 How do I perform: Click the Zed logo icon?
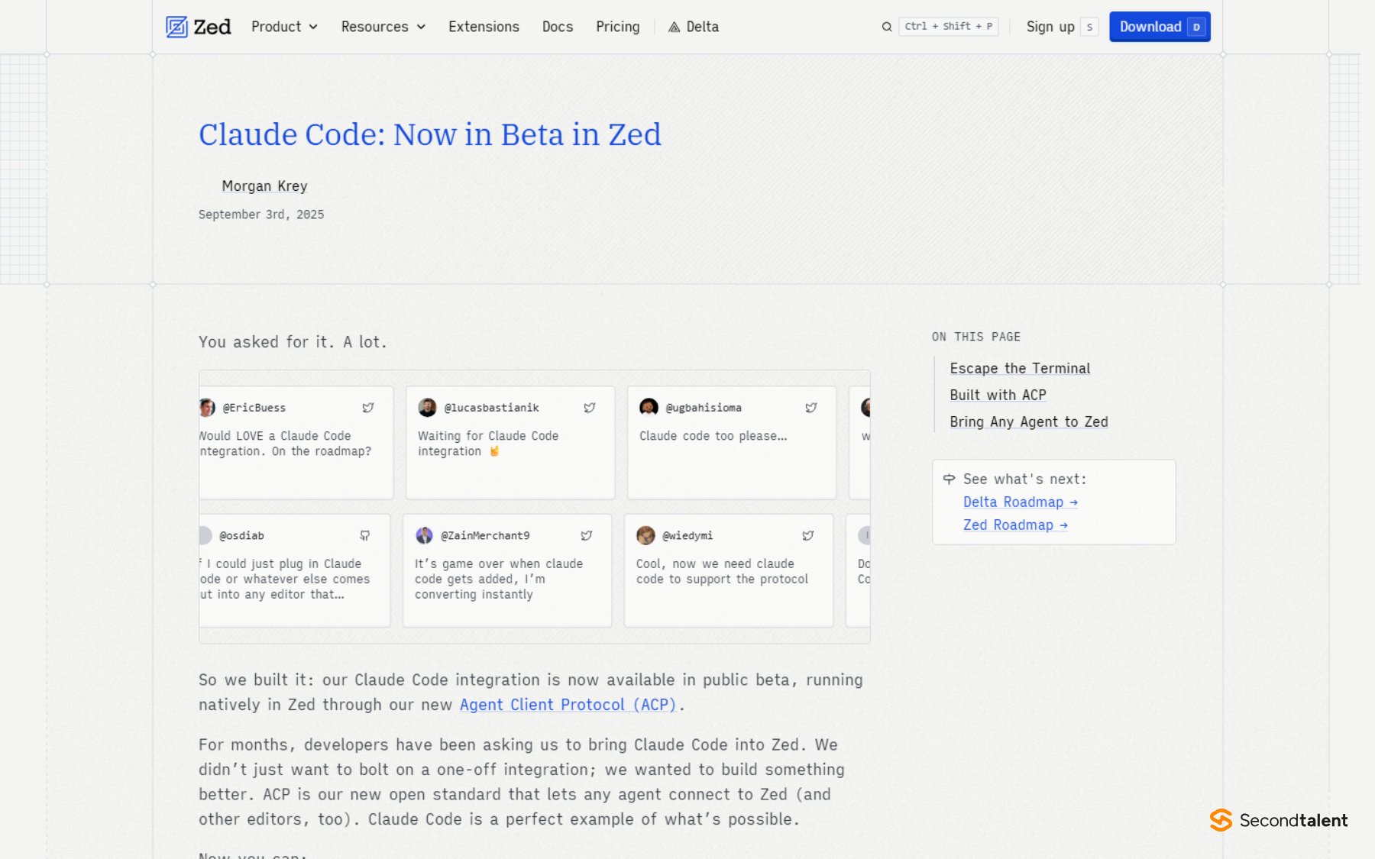(176, 27)
